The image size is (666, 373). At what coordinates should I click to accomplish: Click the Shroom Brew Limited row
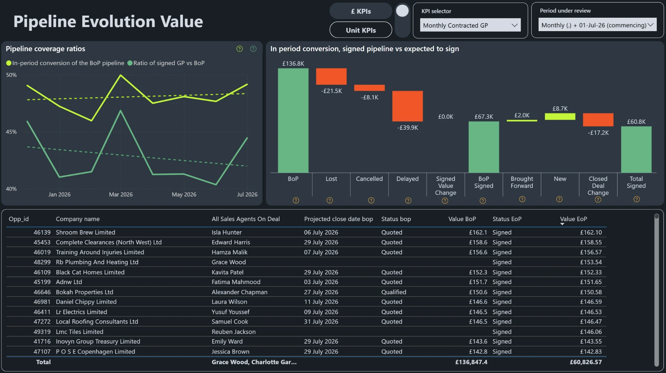point(306,233)
